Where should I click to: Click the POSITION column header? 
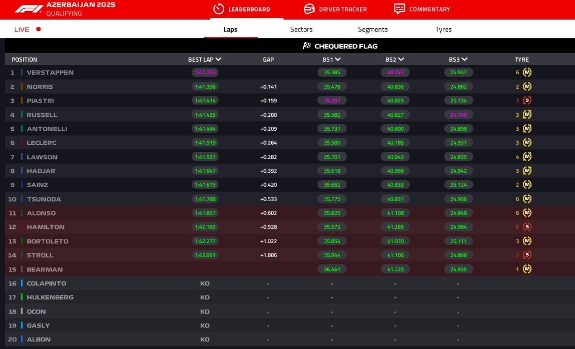(24, 60)
